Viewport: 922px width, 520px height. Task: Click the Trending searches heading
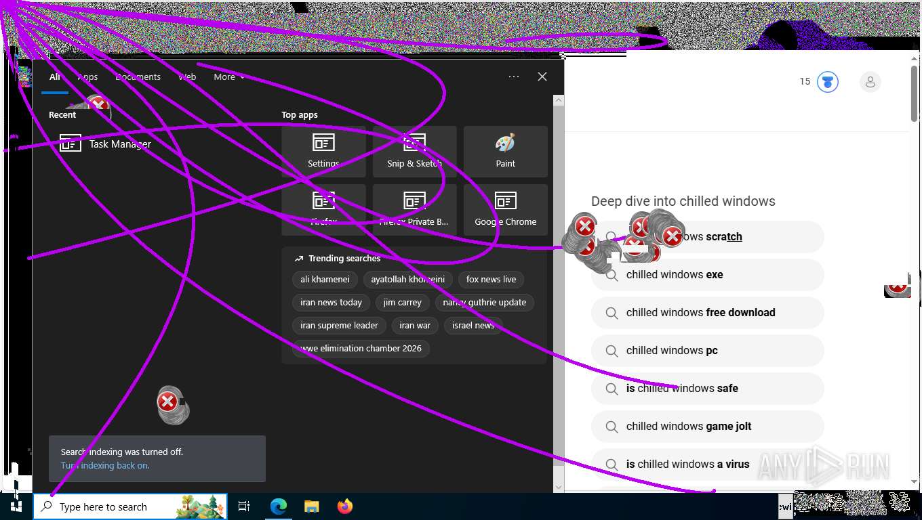pyautogui.click(x=344, y=259)
